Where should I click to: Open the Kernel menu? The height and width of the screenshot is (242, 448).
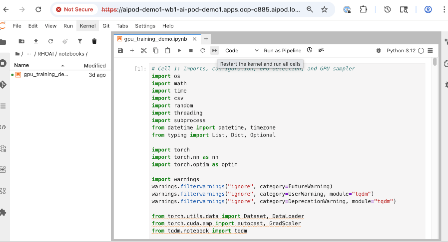[87, 26]
